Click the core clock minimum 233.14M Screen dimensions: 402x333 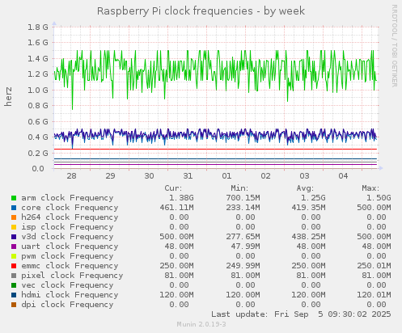coord(243,208)
